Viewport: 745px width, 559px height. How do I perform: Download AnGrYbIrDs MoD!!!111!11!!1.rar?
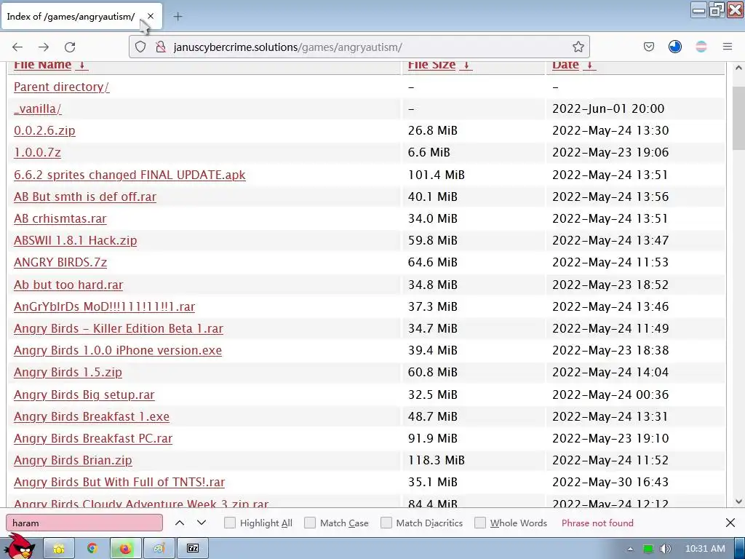click(x=105, y=306)
